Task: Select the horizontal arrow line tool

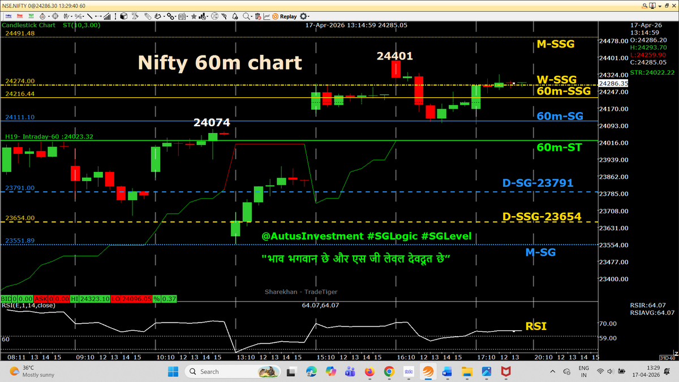Action: 98,16
